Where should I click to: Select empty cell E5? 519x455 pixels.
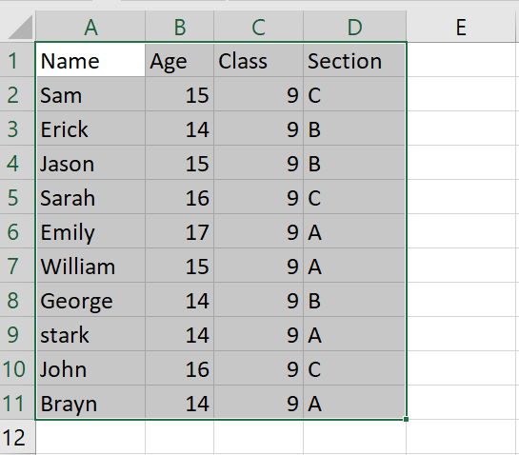click(x=461, y=198)
